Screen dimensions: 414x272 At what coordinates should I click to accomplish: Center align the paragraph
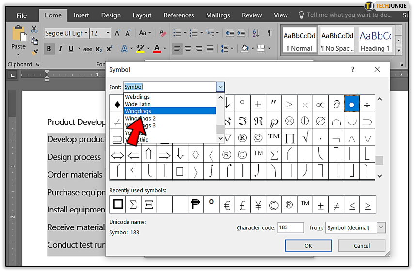pos(188,49)
